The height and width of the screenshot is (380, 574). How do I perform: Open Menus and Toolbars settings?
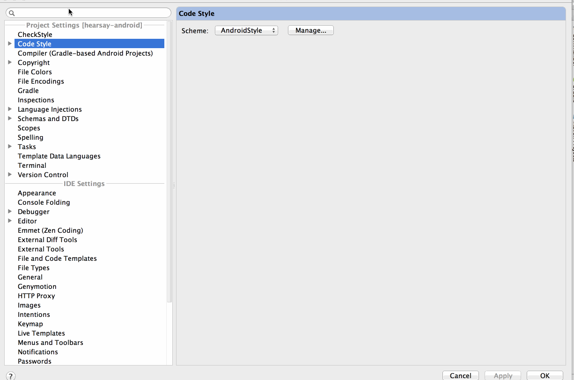pos(51,343)
